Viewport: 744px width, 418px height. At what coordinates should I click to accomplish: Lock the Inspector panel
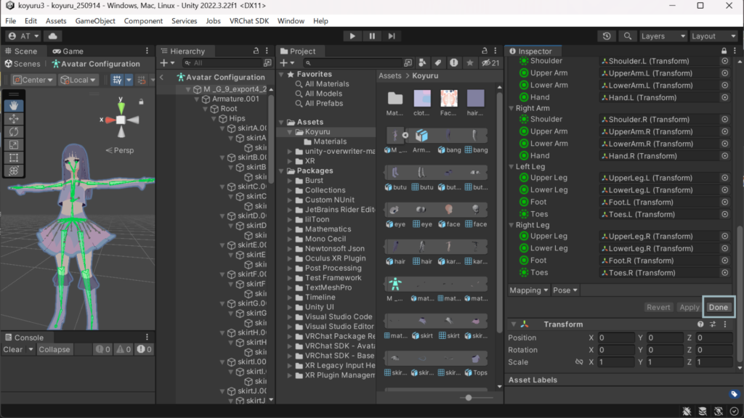coord(724,52)
